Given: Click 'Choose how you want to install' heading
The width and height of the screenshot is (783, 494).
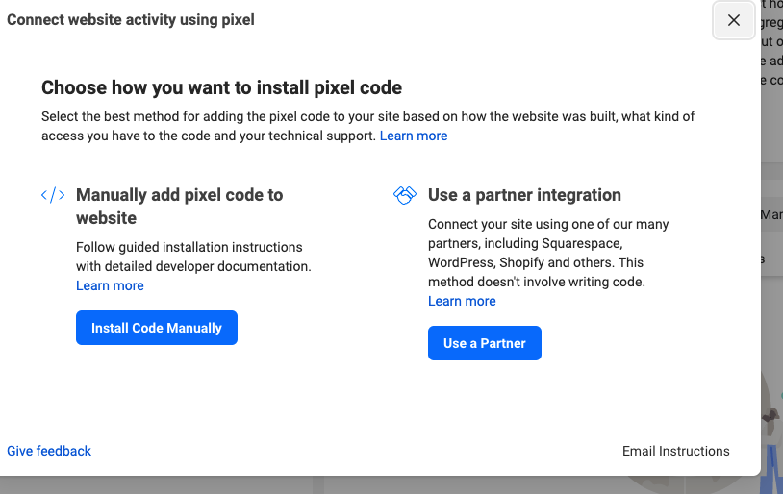Looking at the screenshot, I should pyautogui.click(x=221, y=88).
